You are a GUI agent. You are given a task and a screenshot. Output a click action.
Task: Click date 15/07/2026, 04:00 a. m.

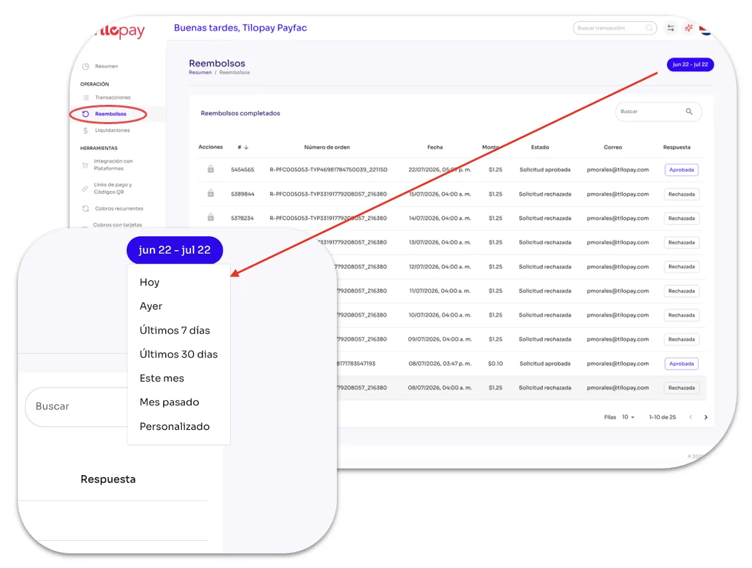coord(440,194)
